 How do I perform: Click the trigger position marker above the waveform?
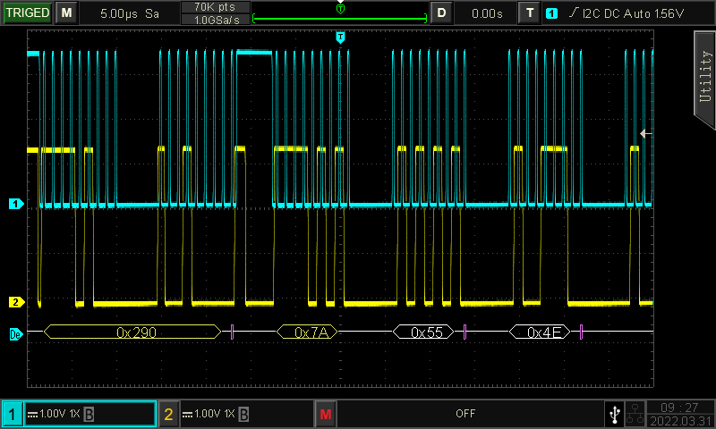pos(340,37)
